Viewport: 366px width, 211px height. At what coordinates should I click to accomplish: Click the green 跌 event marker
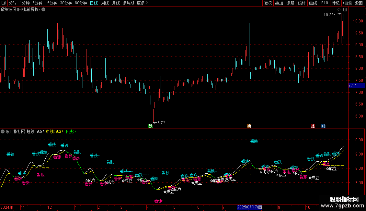pos(151,126)
